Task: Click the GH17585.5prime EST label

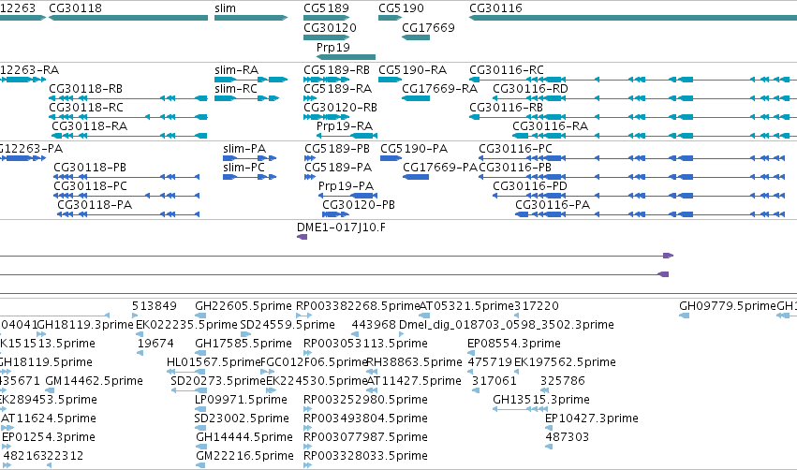Action: pos(244,343)
